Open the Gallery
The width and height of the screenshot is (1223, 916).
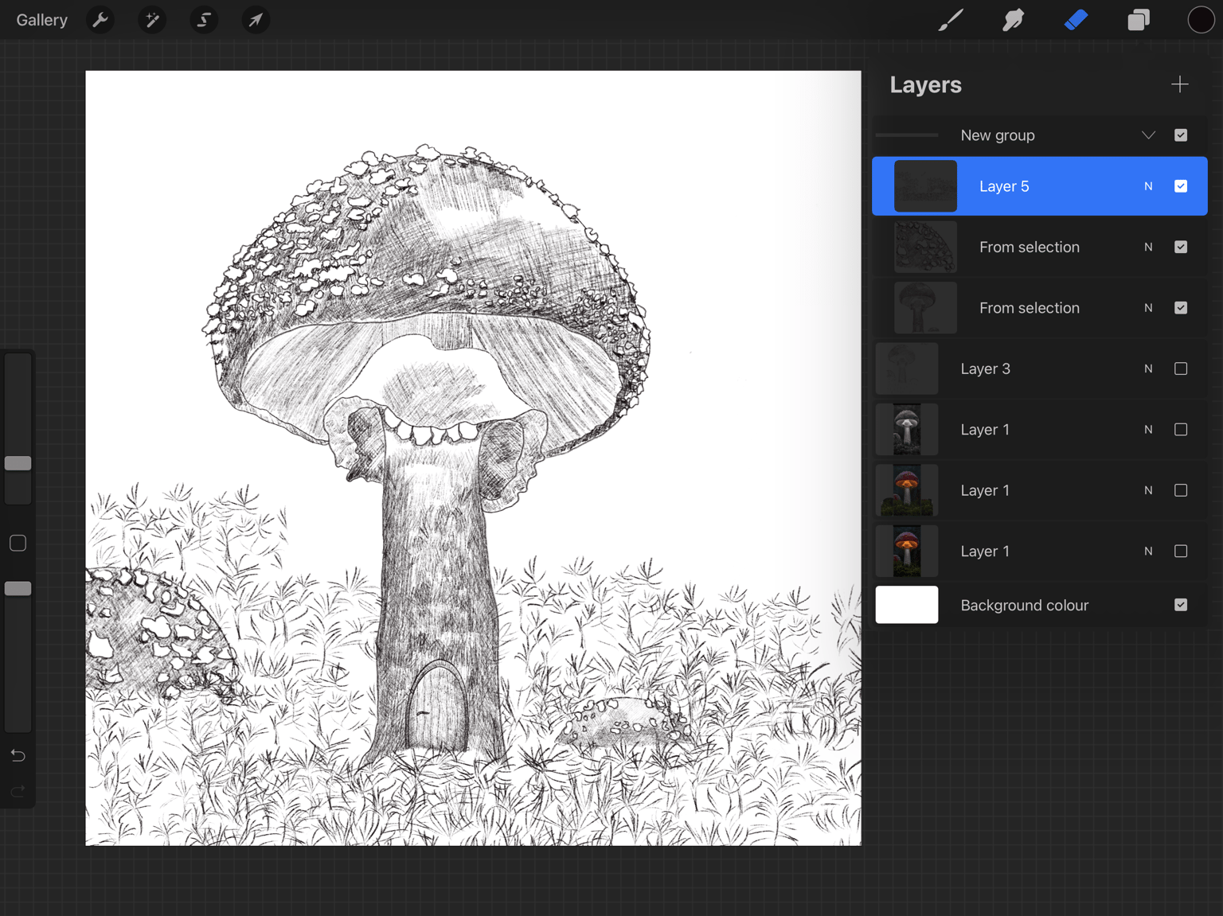coord(41,20)
